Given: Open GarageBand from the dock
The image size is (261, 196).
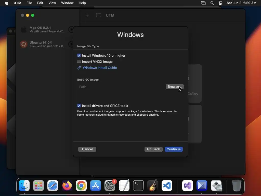Looking at the screenshot, I should pyautogui.click(x=153, y=186).
